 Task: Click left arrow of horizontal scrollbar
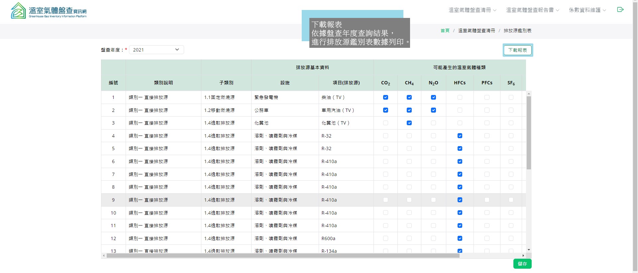(x=104, y=256)
